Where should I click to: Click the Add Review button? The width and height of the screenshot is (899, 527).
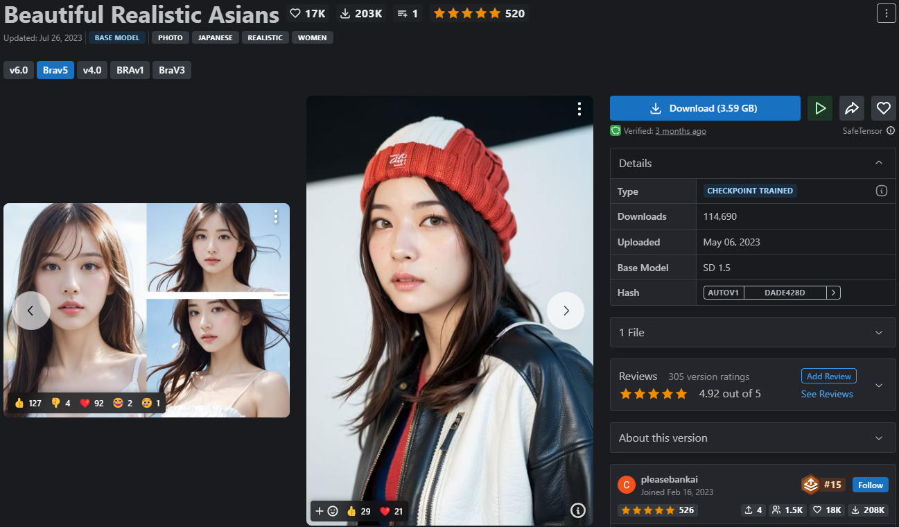829,376
